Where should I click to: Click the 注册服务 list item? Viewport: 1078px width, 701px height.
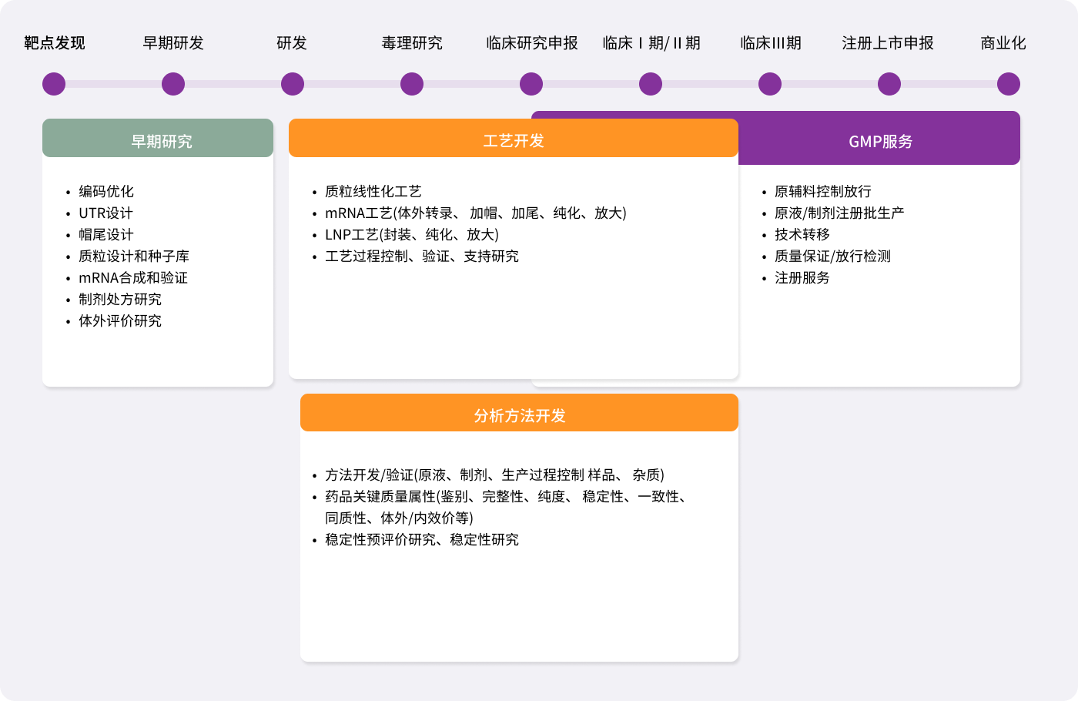pyautogui.click(x=802, y=277)
